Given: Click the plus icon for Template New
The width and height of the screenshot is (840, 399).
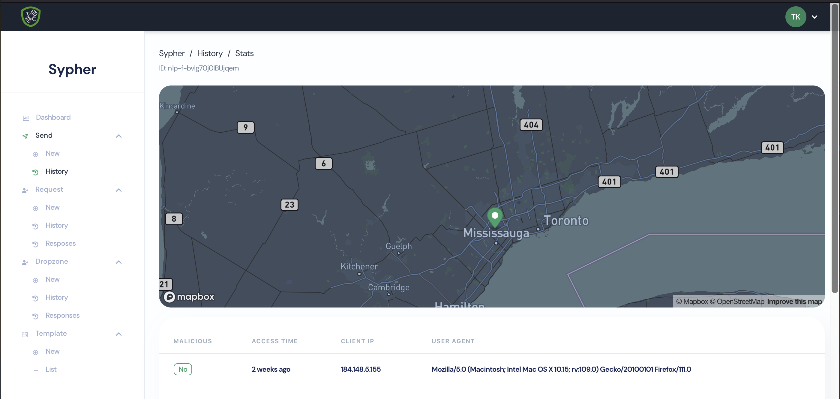Looking at the screenshot, I should (35, 352).
